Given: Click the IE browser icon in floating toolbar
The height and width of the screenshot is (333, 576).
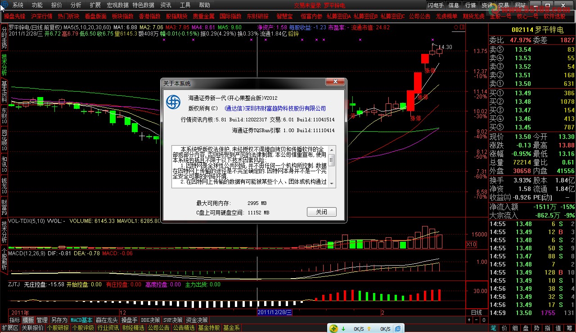Looking at the screenshot, I should tap(398, 329).
